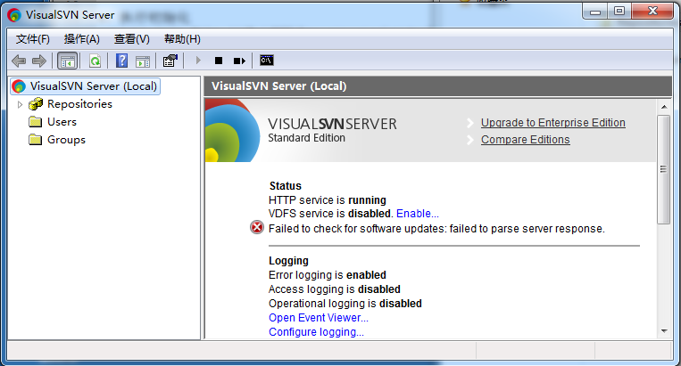
Task: Click the Start service play icon
Action: tap(198, 61)
